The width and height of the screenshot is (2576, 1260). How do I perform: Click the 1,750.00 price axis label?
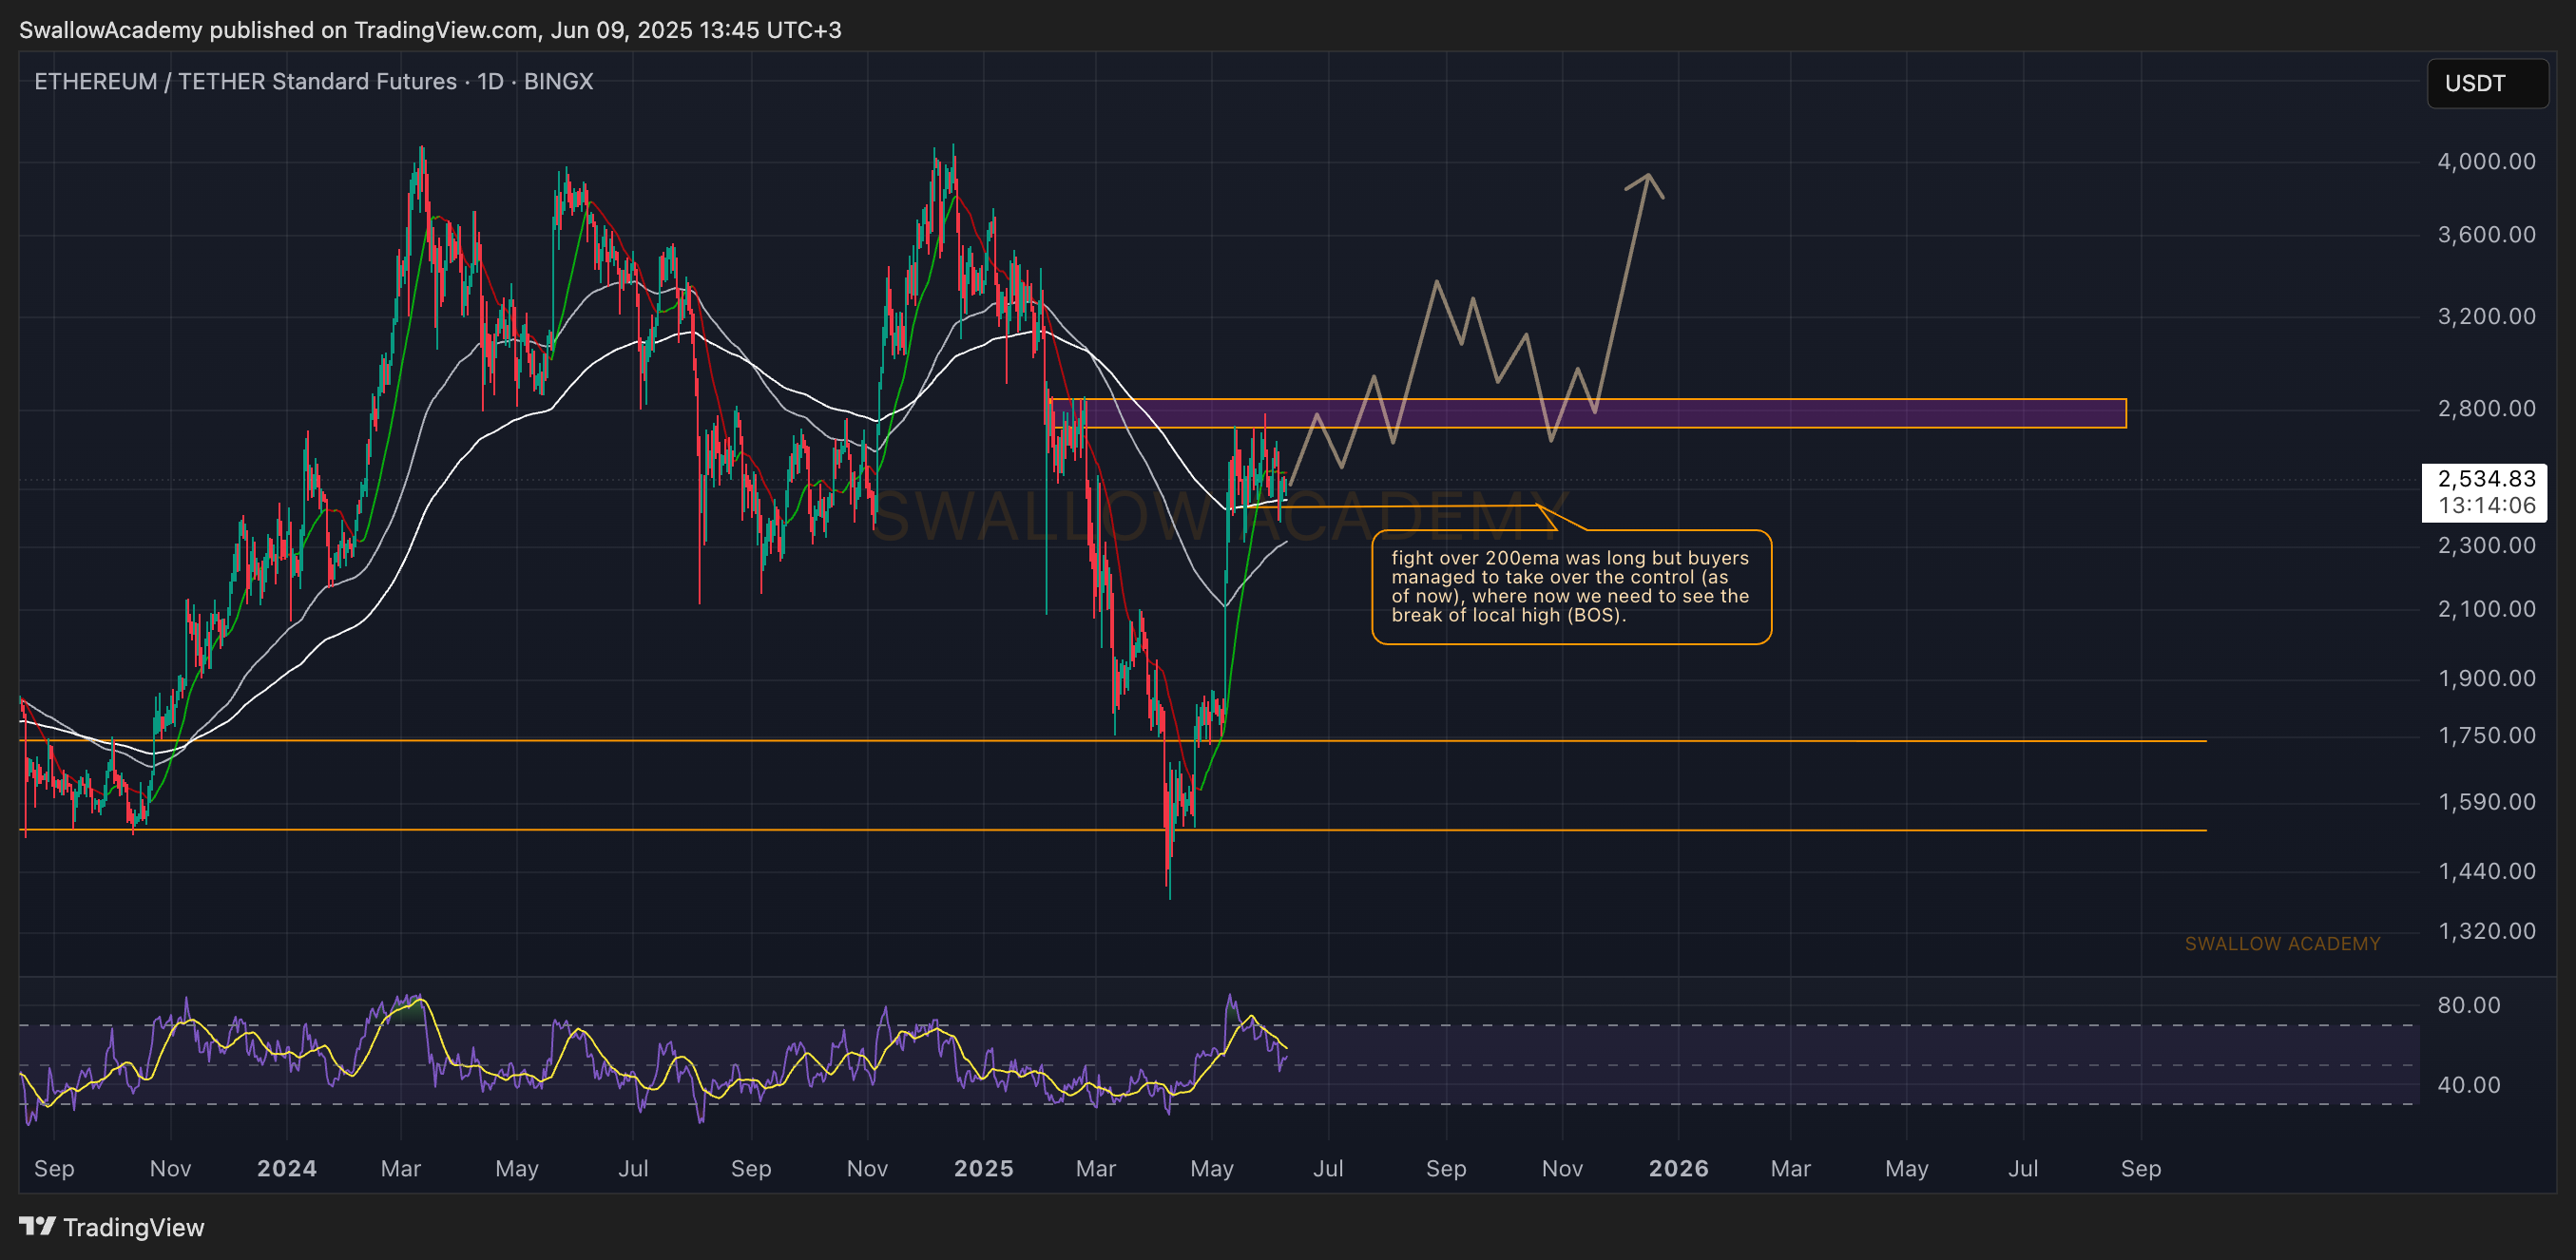coord(2486,735)
